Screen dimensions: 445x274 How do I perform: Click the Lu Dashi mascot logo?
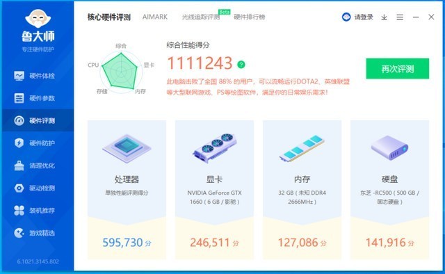coord(38,19)
